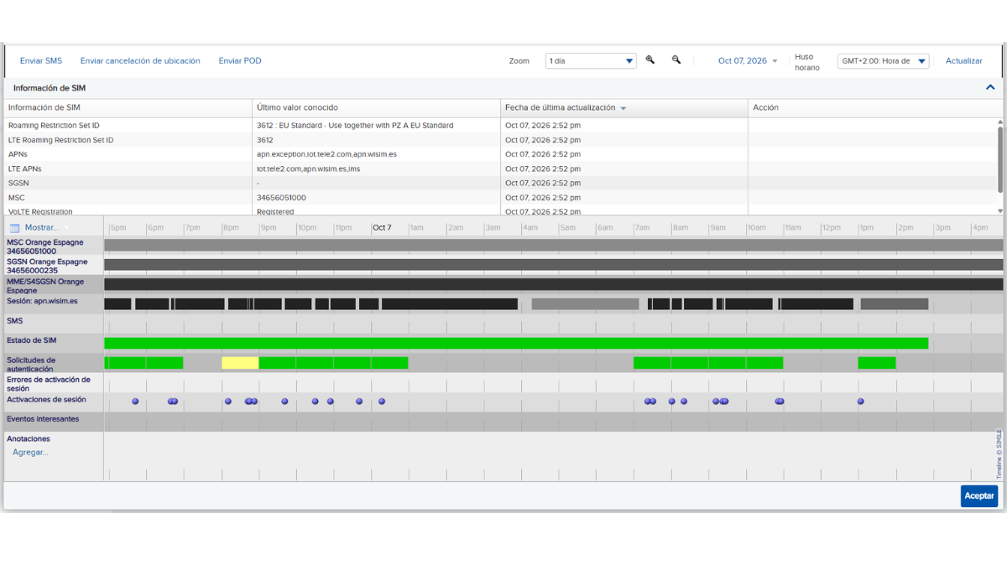Click Enviar cancelación de ubicación
Image resolution: width=1007 pixels, height=570 pixels.
pyautogui.click(x=140, y=61)
